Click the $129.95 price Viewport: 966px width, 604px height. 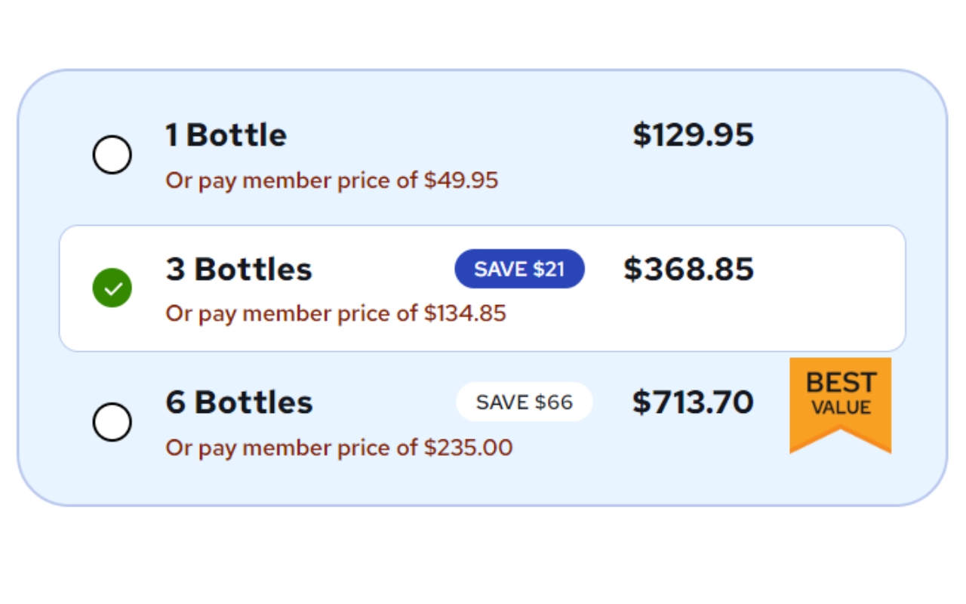tap(693, 134)
